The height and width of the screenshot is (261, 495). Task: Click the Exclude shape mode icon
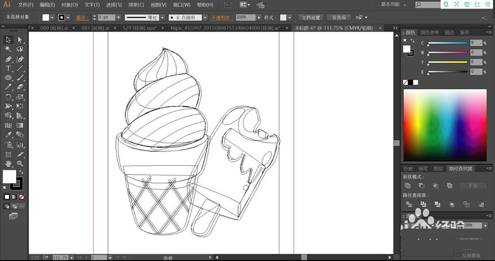tap(449, 186)
